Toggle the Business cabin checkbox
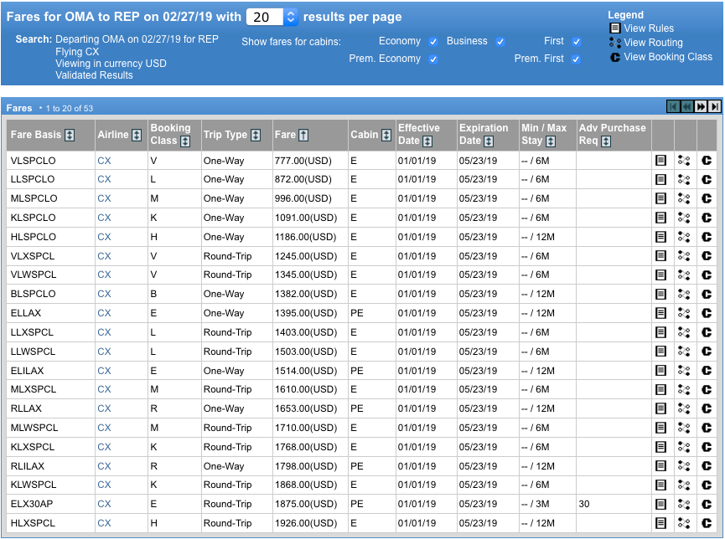The height and width of the screenshot is (539, 725). [x=500, y=42]
